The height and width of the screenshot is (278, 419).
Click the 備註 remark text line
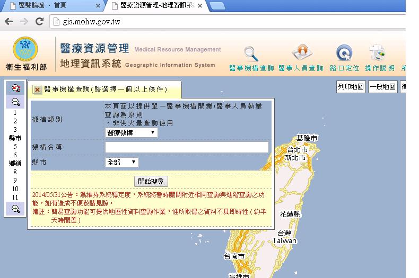click(x=150, y=216)
